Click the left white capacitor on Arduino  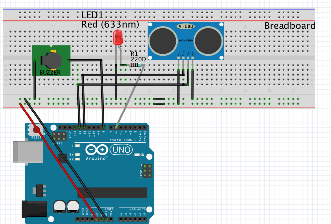point(61,206)
